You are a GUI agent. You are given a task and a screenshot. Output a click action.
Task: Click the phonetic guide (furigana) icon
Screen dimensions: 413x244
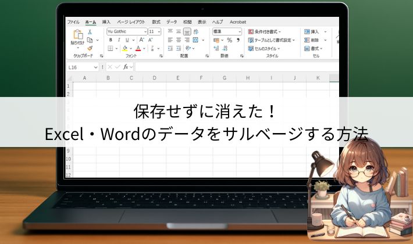[x=152, y=48]
